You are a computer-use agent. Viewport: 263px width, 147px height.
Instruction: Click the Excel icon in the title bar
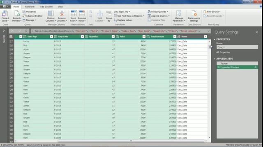[x=2, y=2]
